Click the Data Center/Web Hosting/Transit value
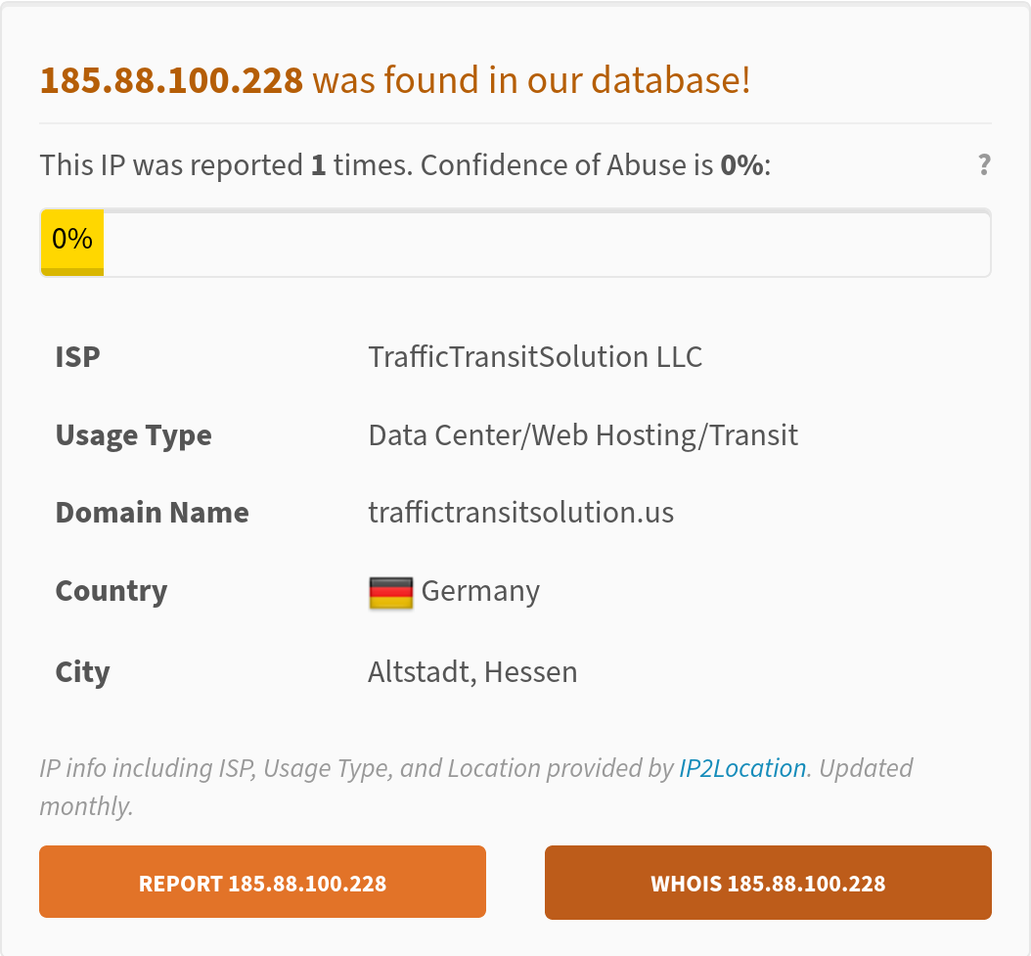 coord(583,434)
